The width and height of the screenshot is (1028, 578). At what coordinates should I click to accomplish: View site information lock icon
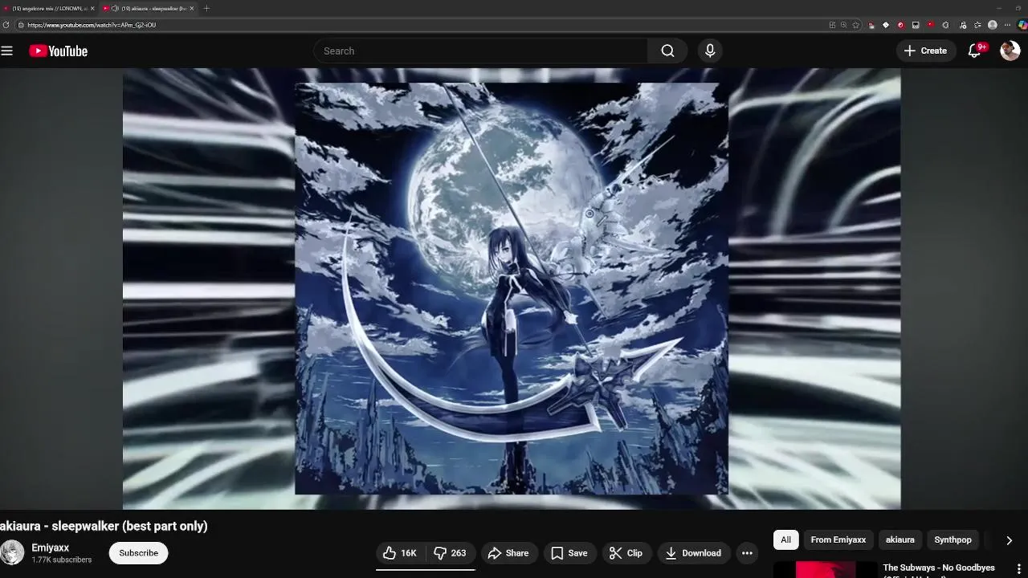pyautogui.click(x=21, y=25)
